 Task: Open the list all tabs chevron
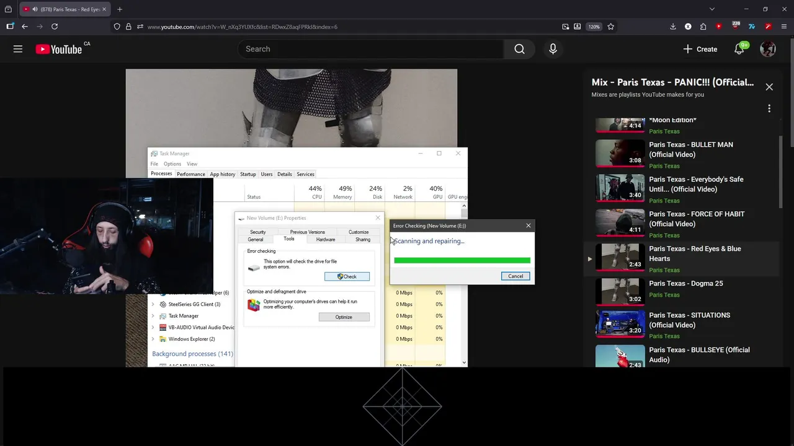[x=712, y=9]
